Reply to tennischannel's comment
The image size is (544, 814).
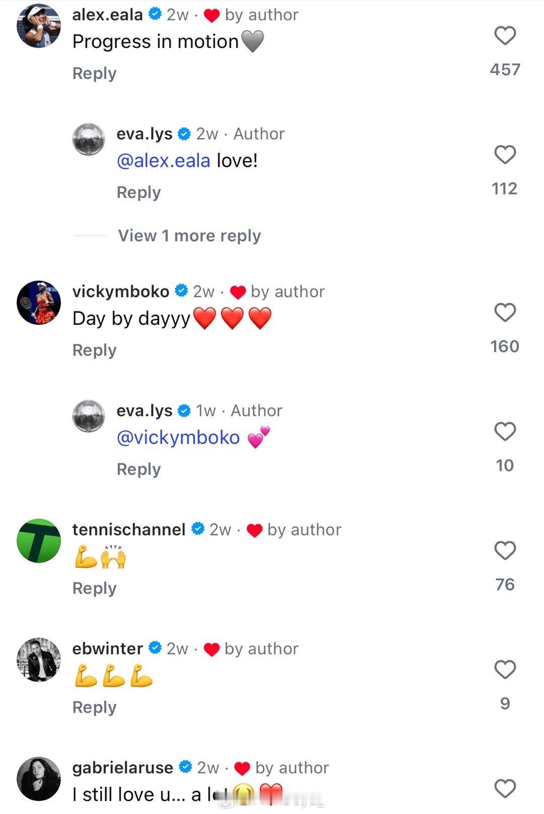tap(95, 588)
